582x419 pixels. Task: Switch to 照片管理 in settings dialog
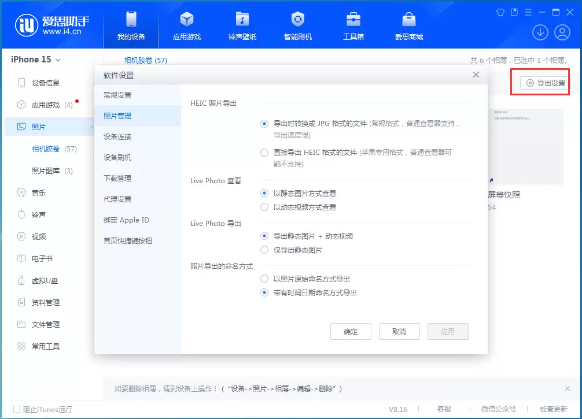pyautogui.click(x=138, y=116)
